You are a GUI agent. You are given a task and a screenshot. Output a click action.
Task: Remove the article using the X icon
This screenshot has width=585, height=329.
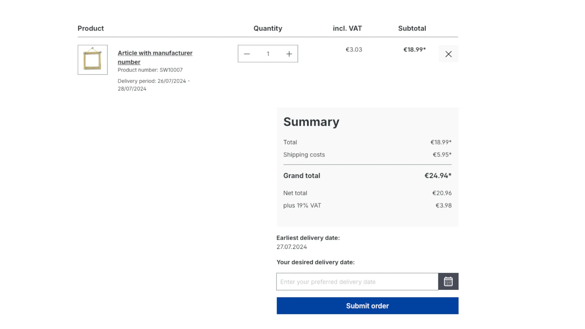448,54
